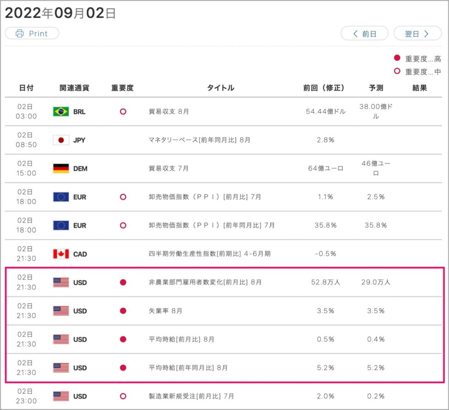Go to next day with 翌日 button

pos(417,33)
